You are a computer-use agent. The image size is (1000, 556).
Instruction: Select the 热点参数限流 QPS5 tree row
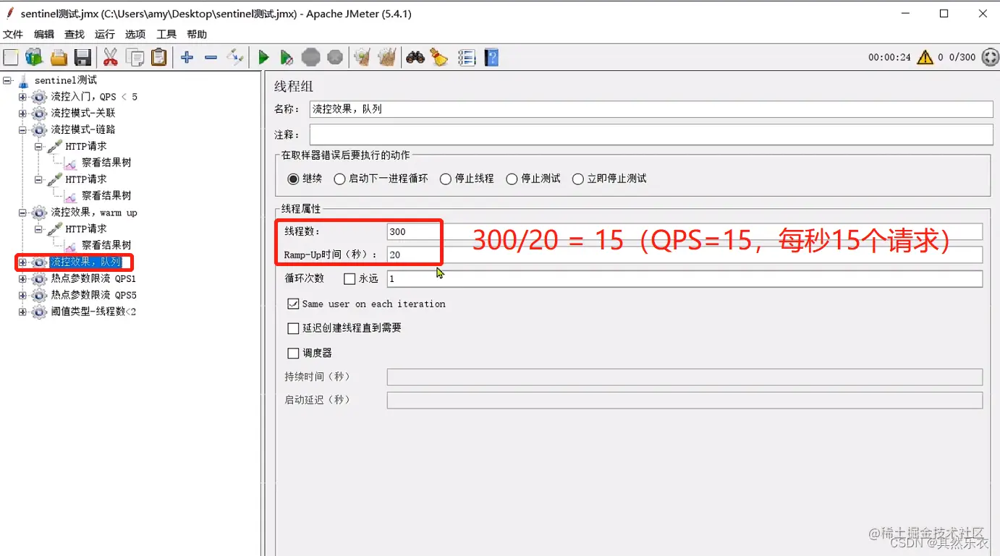point(93,295)
